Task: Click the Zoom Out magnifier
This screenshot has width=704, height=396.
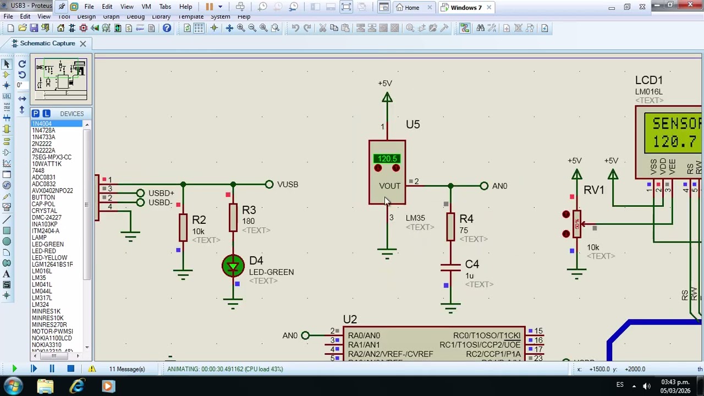Action: [x=252, y=28]
